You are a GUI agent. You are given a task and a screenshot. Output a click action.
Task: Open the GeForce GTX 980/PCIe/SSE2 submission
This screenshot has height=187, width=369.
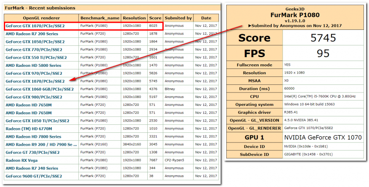tap(34, 97)
